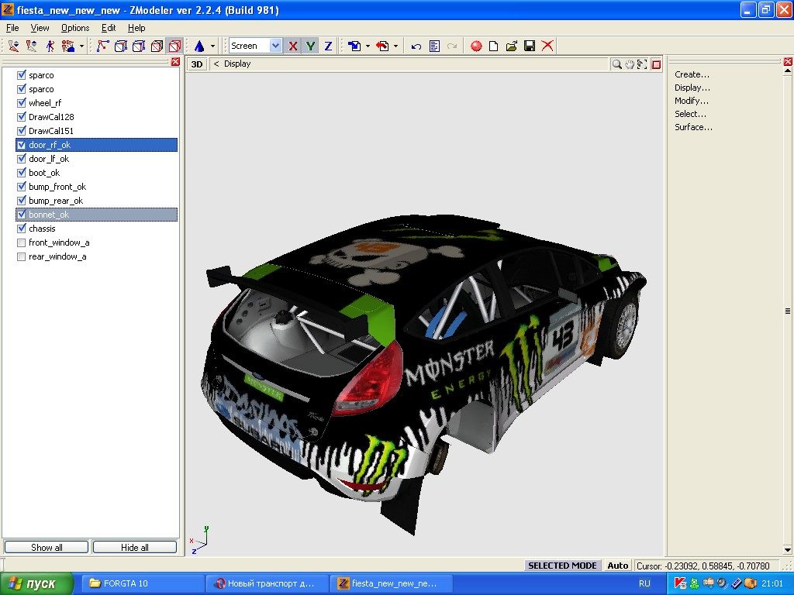Open the Edit menu
This screenshot has width=794, height=595.
coord(109,28)
